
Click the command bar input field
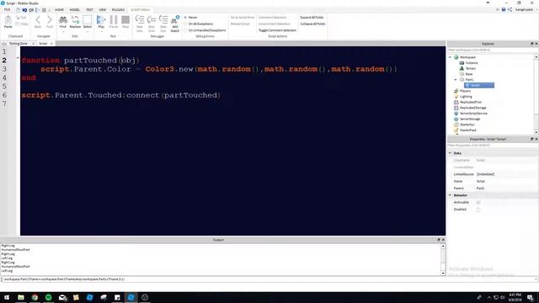[268, 279]
